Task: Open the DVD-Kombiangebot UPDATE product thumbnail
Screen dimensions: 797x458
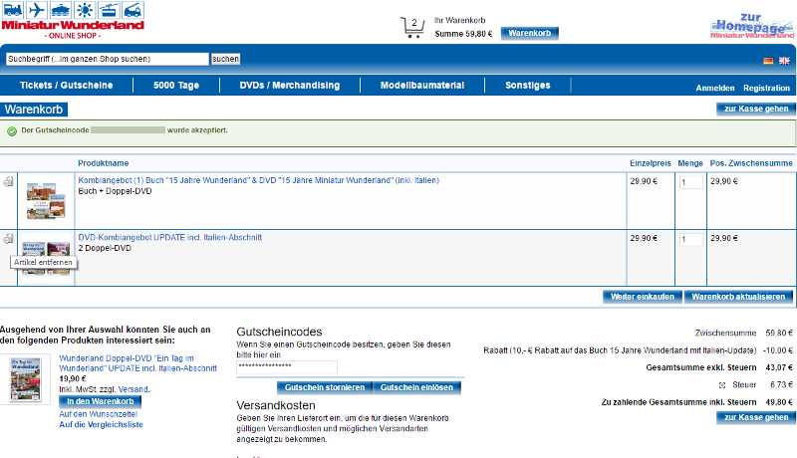Action: click(48, 255)
